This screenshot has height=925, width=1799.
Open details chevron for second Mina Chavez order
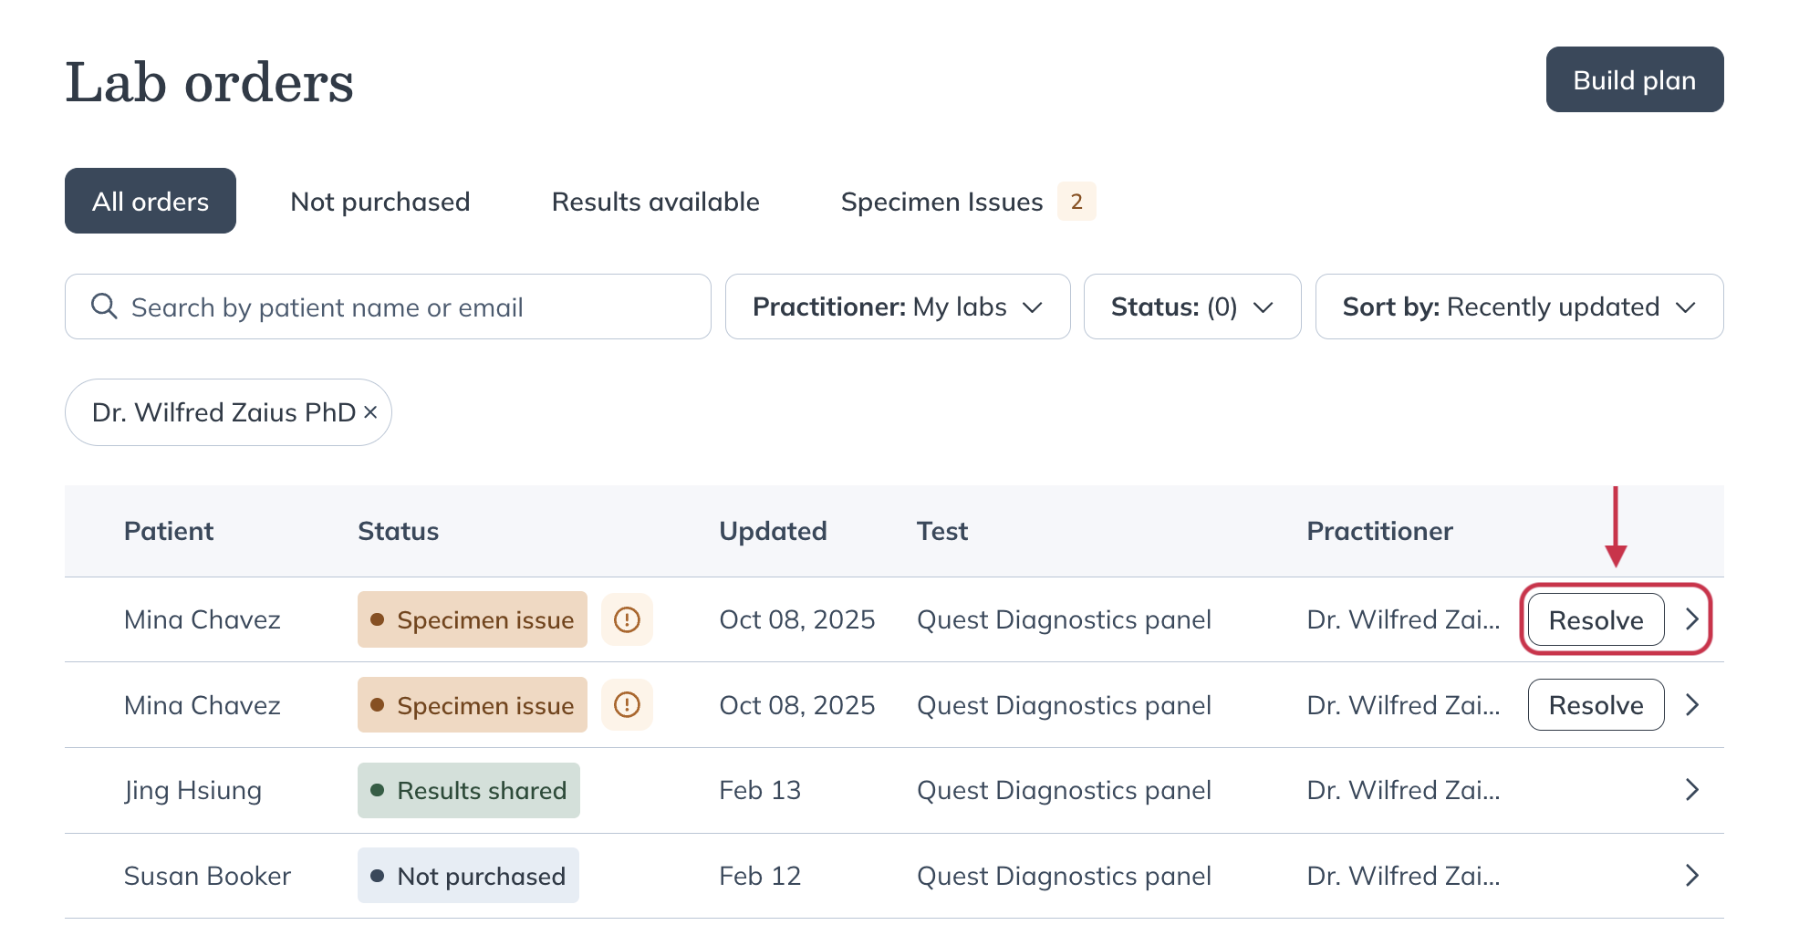(x=1692, y=704)
